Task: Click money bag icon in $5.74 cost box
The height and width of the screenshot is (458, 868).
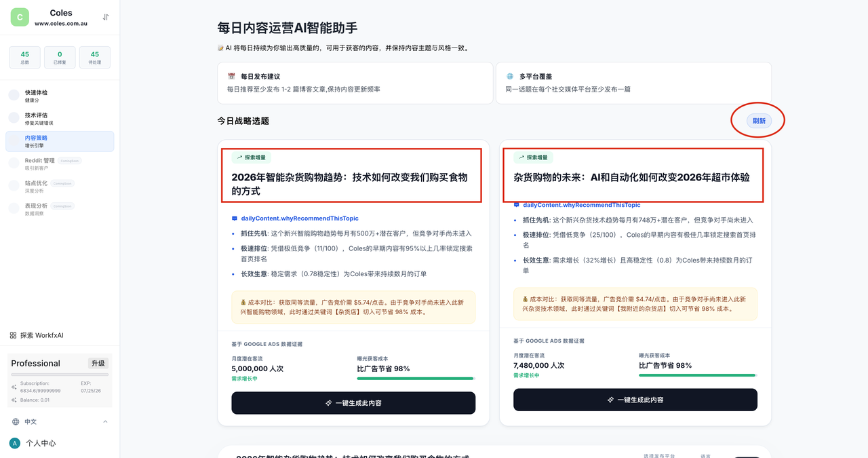Action: (x=243, y=302)
